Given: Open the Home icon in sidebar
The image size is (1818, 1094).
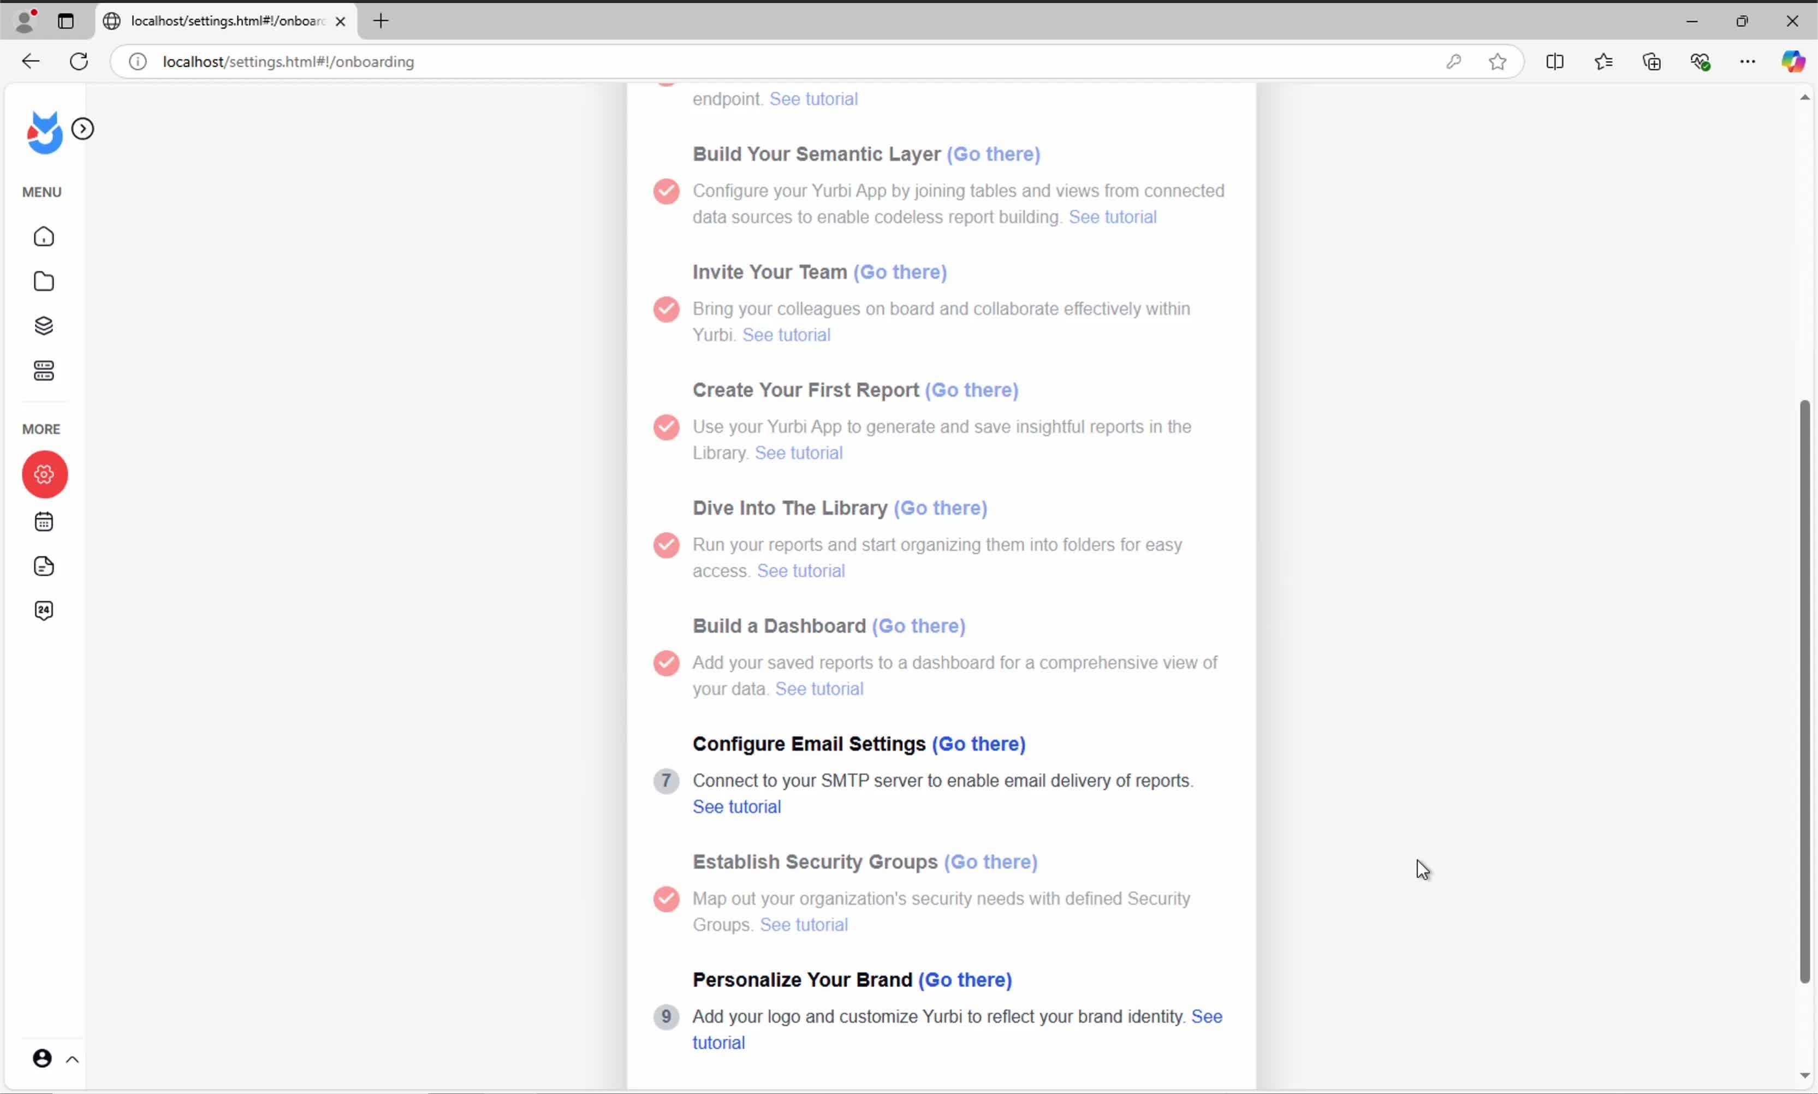Looking at the screenshot, I should click(44, 236).
